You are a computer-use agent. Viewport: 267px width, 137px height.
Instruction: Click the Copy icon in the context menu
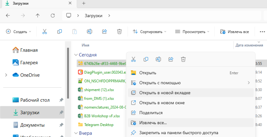coord(146,59)
